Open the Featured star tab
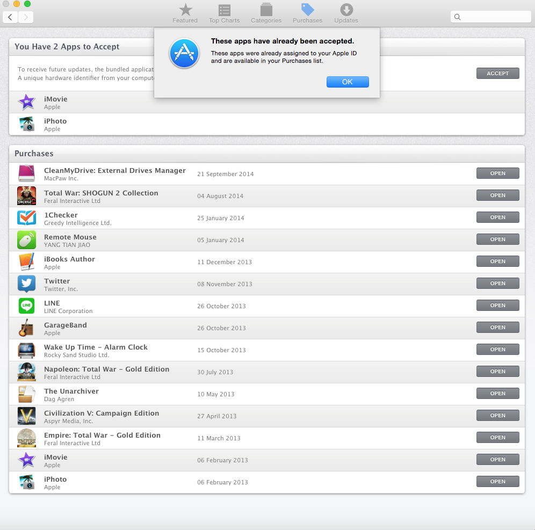 [185, 13]
